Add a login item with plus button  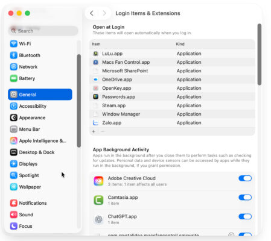94,131
